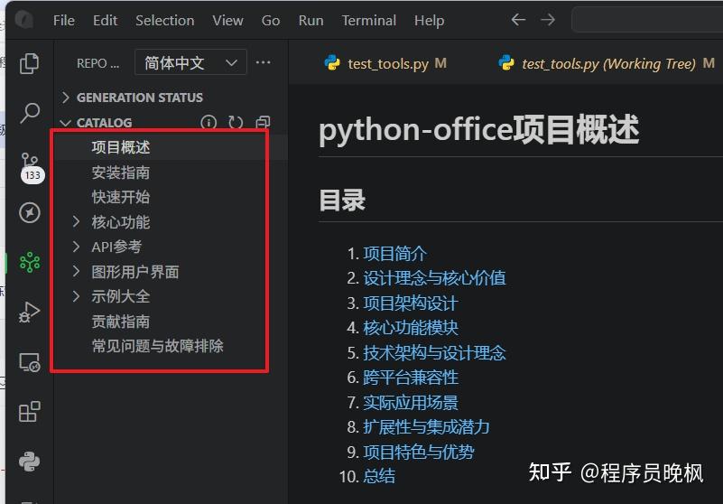
Task: Follow the 设计理念与核心价值 link
Action: pyautogui.click(x=434, y=278)
